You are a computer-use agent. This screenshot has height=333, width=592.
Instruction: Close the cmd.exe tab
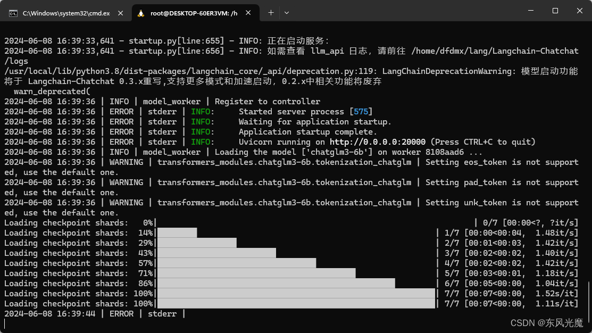click(120, 13)
